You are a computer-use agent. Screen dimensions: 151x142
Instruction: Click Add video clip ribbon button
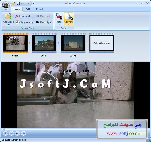8,19
